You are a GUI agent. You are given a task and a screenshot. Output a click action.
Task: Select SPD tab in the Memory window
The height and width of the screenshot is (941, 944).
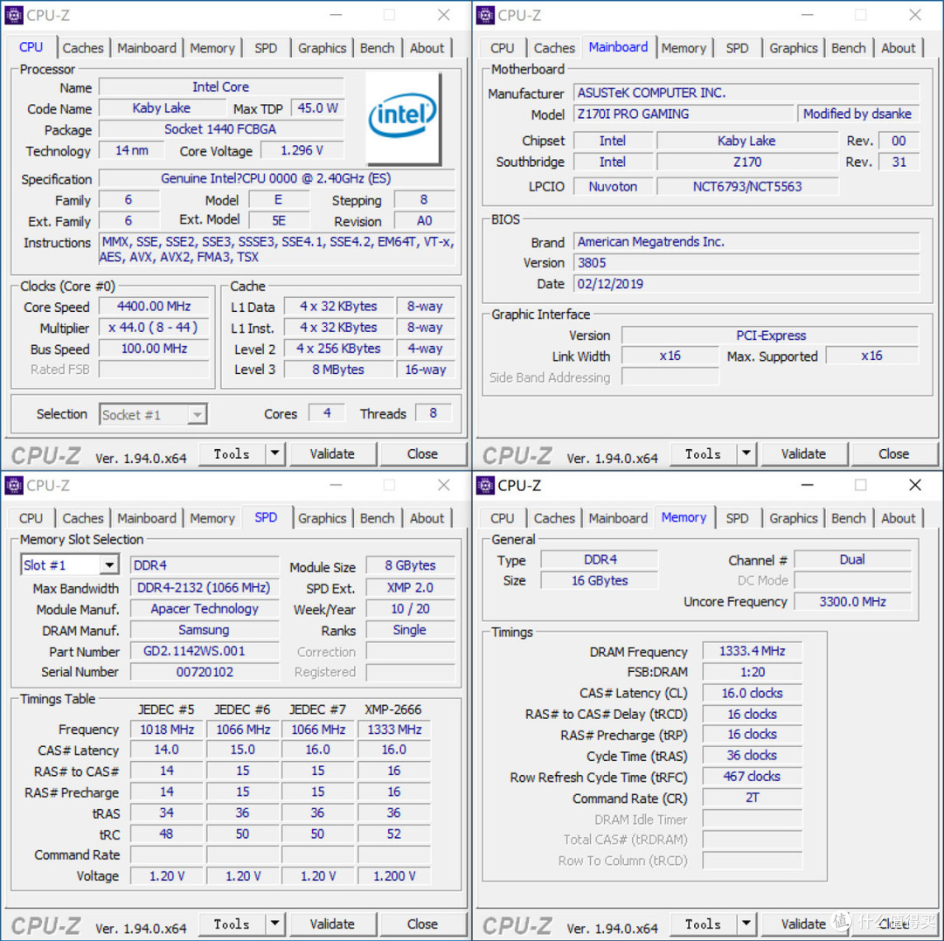[738, 518]
